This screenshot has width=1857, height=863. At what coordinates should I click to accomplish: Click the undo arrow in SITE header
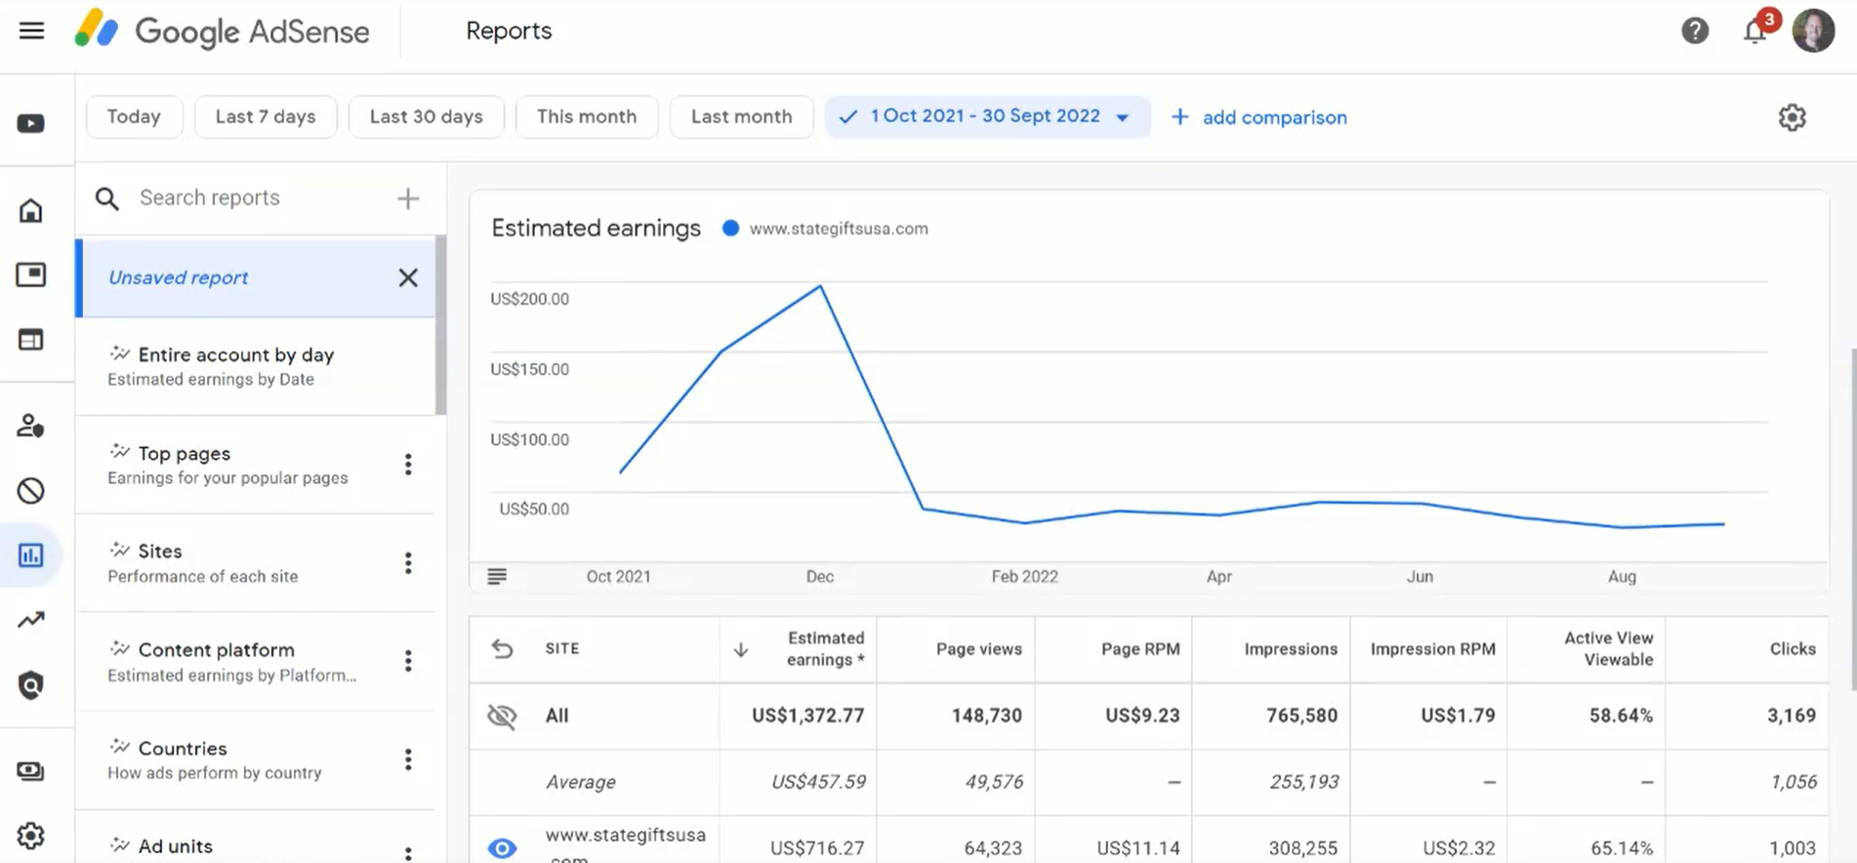coord(502,649)
